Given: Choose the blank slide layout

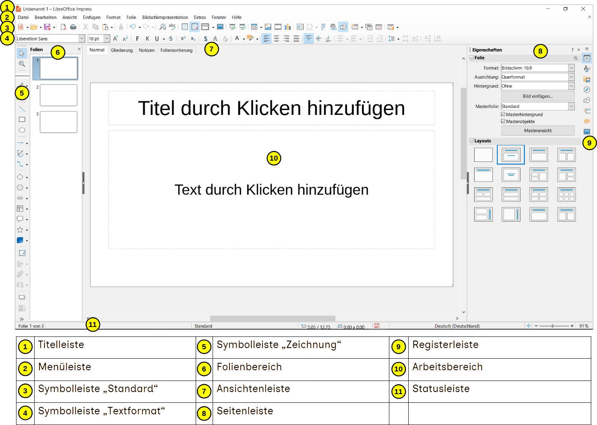Looking at the screenshot, I should (x=483, y=155).
